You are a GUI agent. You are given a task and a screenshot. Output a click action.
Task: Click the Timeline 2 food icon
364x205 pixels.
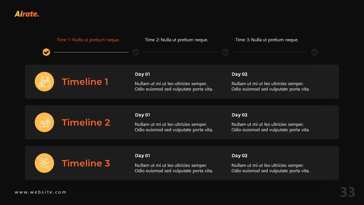44,122
